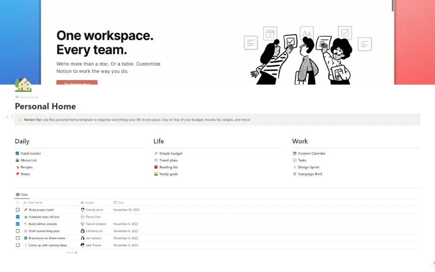Image resolution: width=435 pixels, height=272 pixels.
Task: Open the Task name column header menu
Action: (35, 202)
